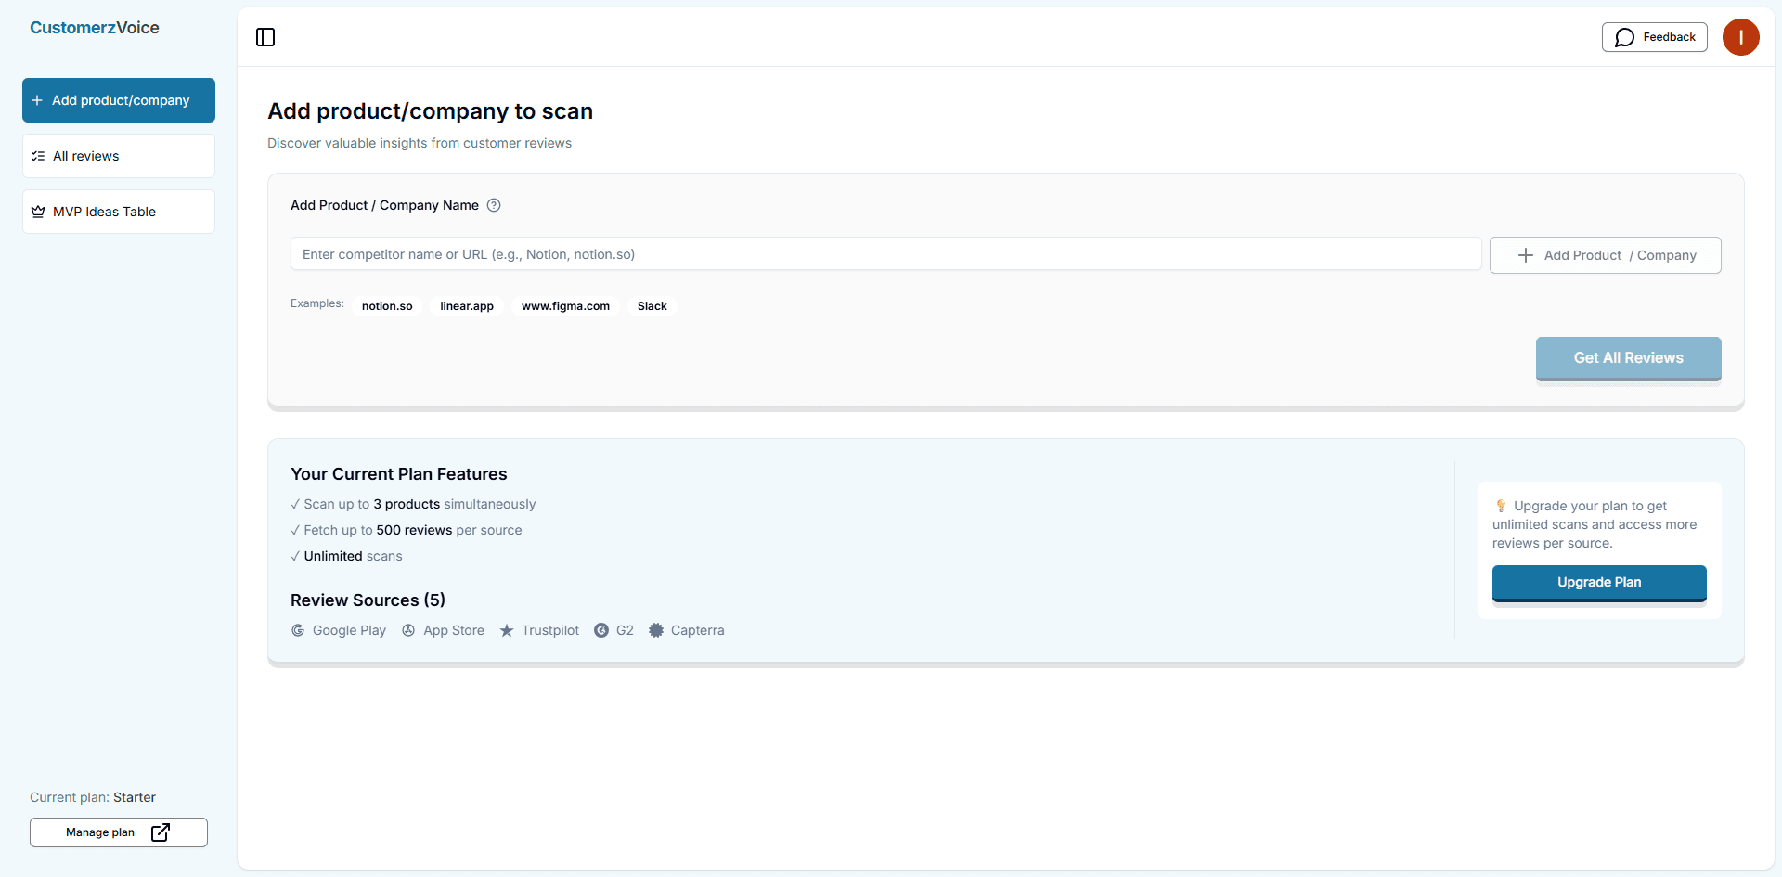Click the Feedback speech bubble icon
The width and height of the screenshot is (1782, 877).
[x=1625, y=37]
